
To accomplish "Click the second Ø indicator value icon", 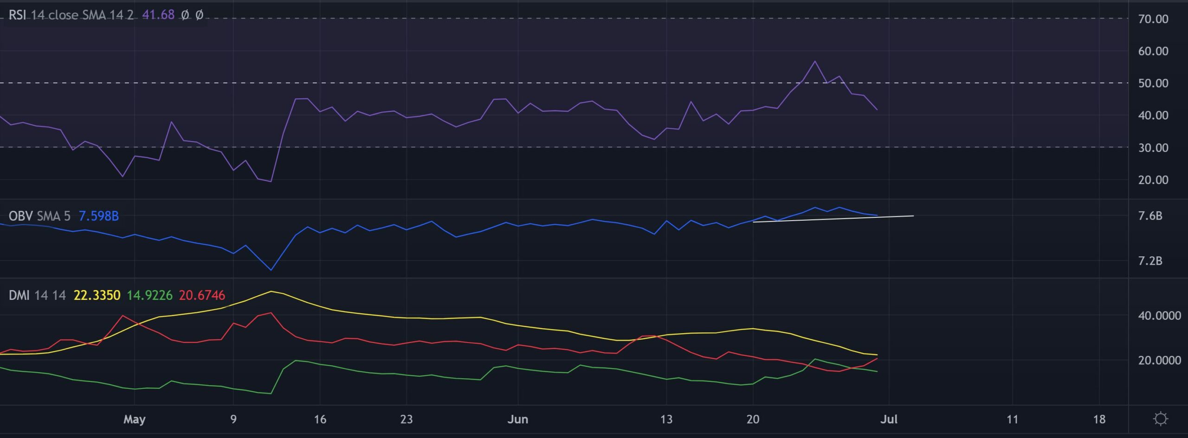I will point(201,15).
